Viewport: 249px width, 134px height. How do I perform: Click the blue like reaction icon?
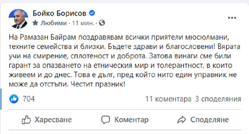[x=14, y=99]
